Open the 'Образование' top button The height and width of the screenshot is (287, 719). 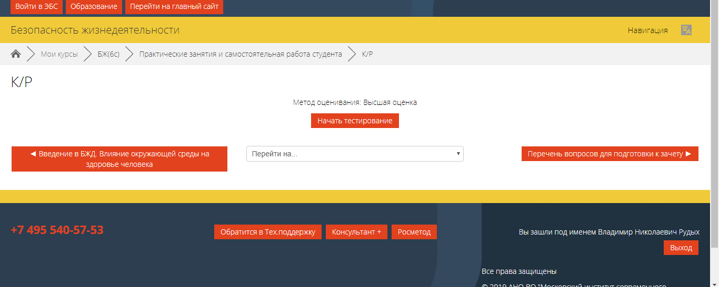tap(94, 7)
